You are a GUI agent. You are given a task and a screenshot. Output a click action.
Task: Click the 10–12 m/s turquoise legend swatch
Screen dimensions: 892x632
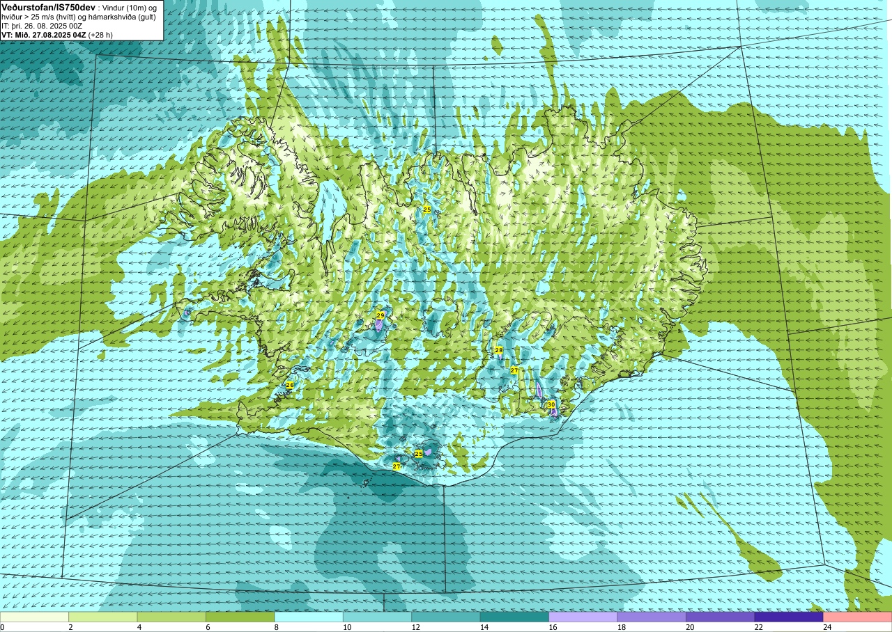pos(377,617)
